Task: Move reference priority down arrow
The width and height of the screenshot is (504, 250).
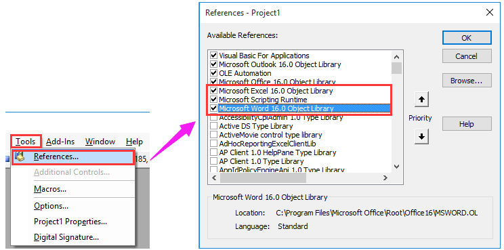Action: (422, 137)
